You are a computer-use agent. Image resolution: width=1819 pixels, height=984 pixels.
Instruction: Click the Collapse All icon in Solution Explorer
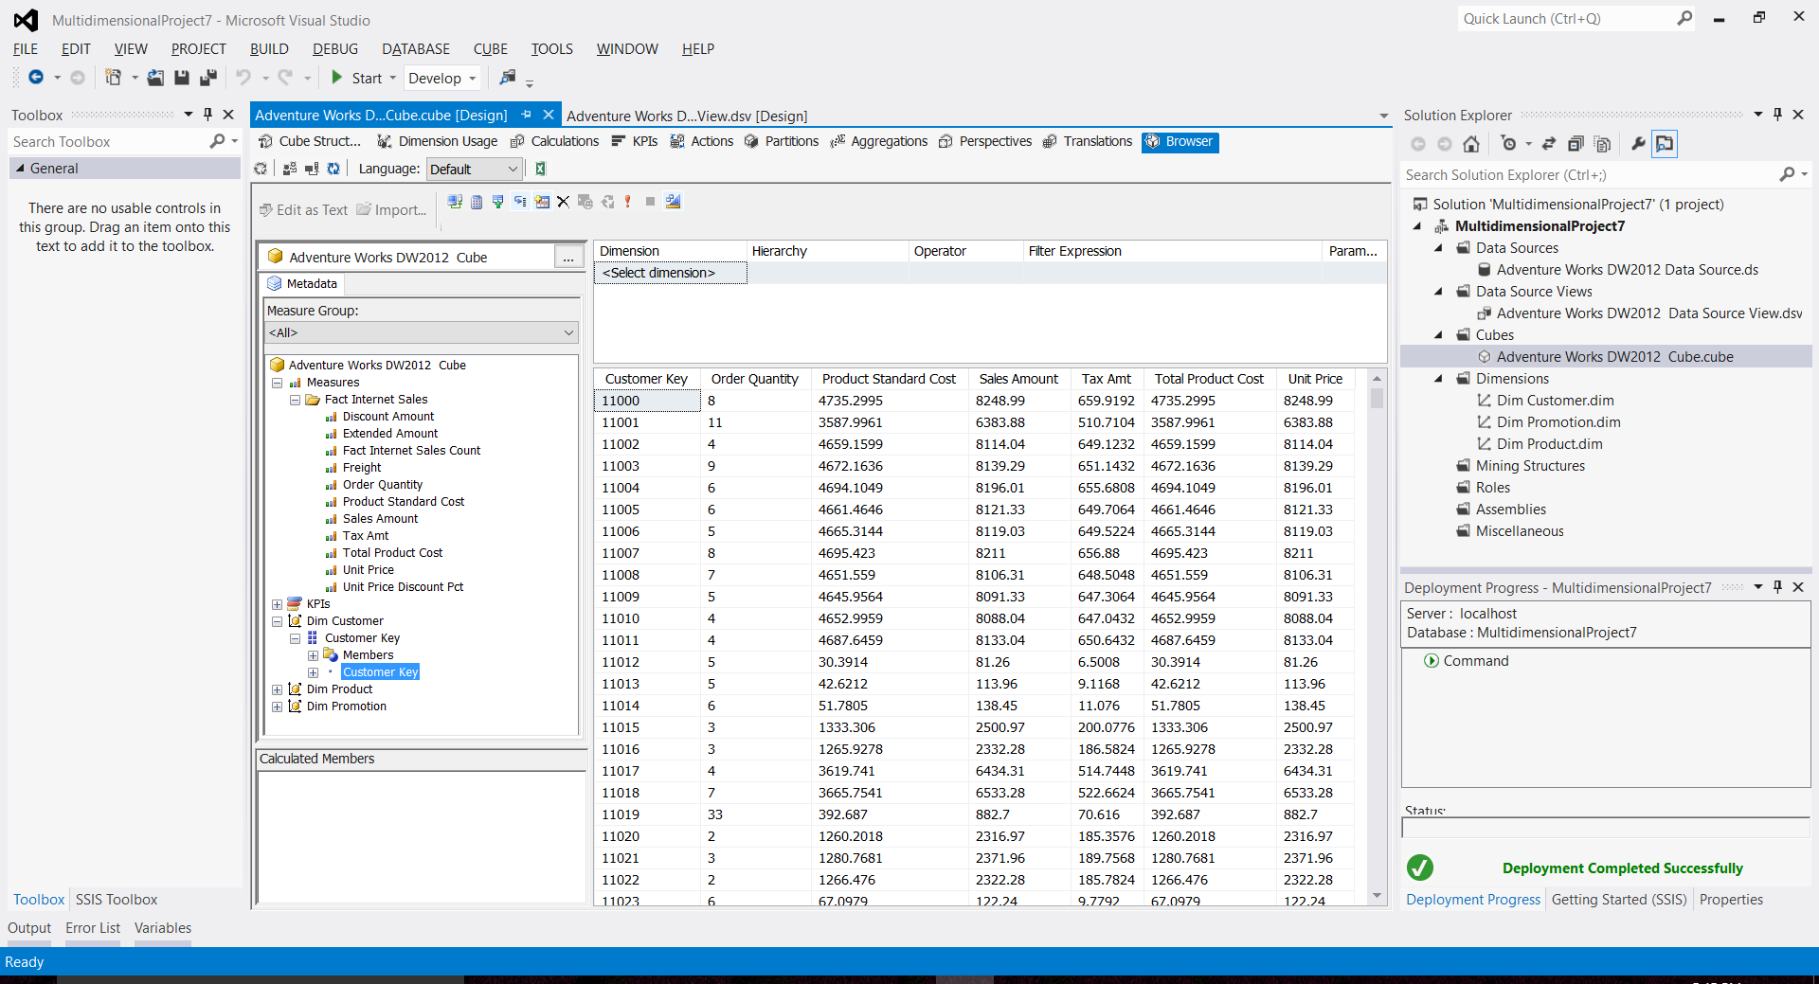[x=1576, y=144]
